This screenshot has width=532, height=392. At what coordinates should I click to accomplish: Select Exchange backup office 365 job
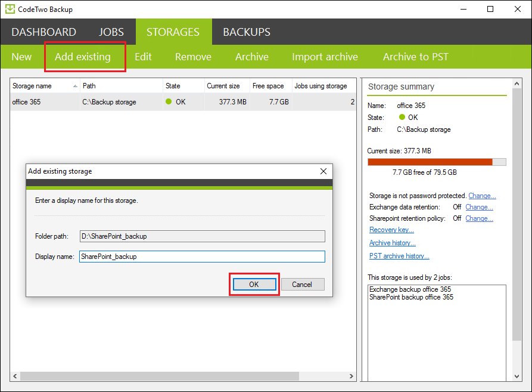(410, 289)
